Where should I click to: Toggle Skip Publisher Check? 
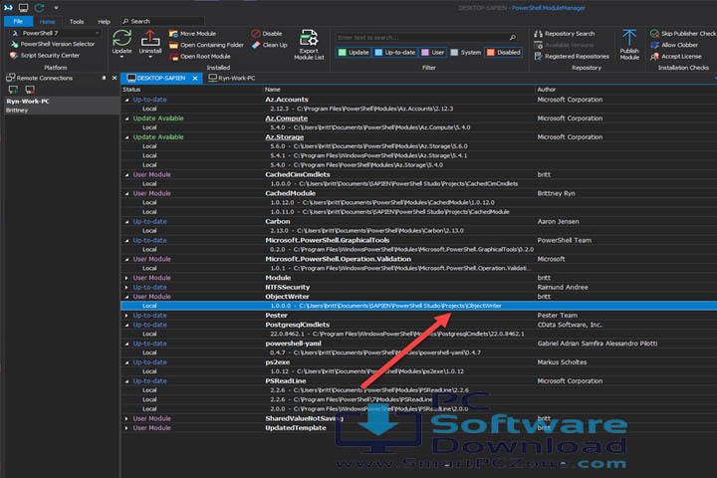pos(683,34)
